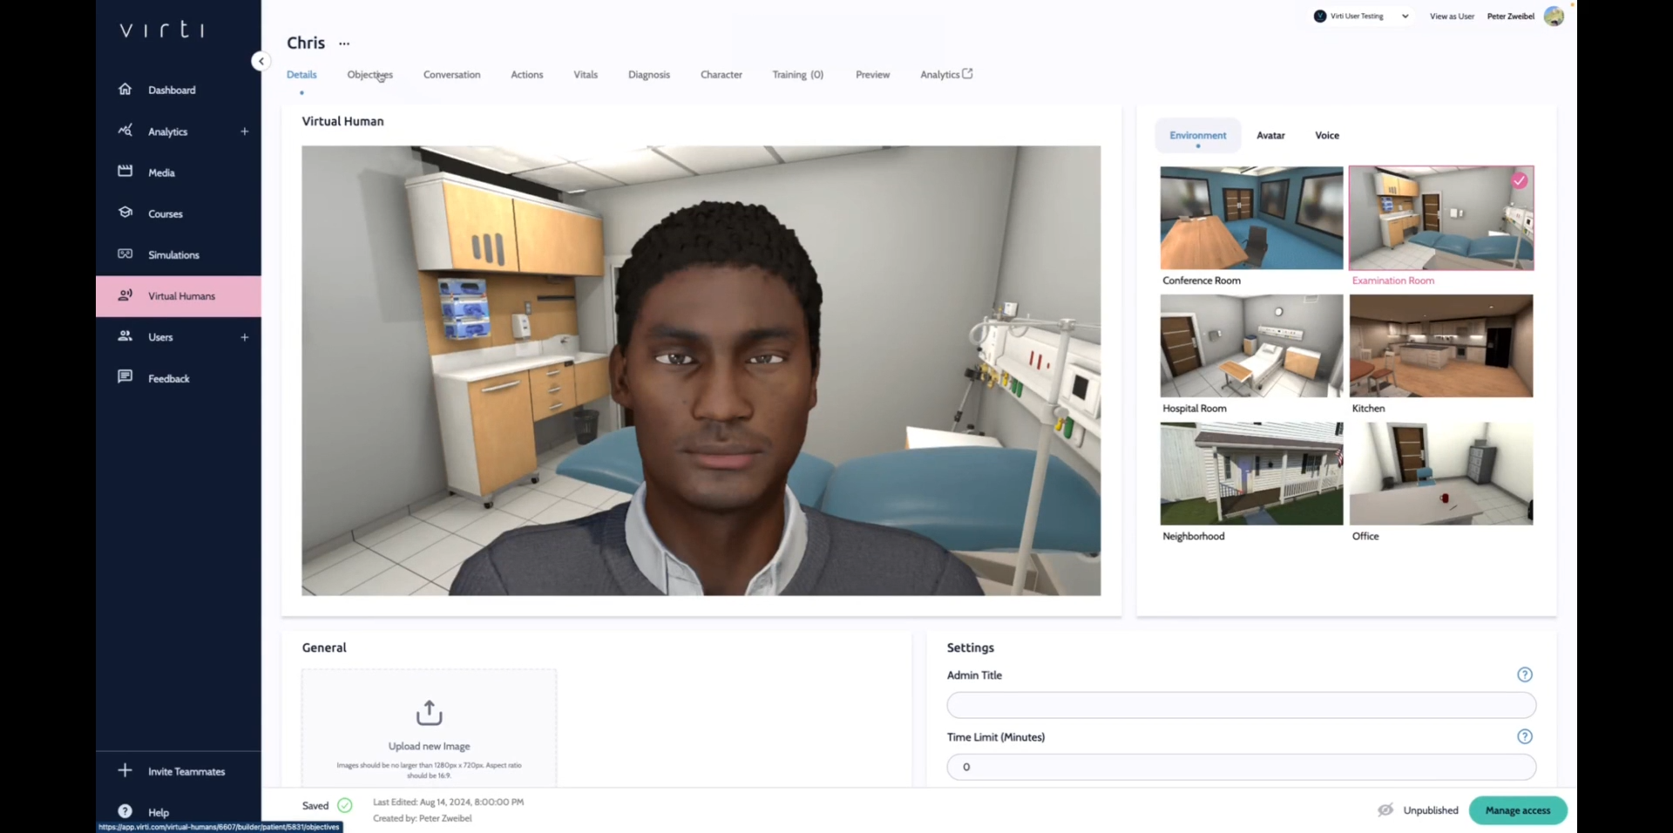Click the Simulations headset icon
The image size is (1673, 833).
125,254
